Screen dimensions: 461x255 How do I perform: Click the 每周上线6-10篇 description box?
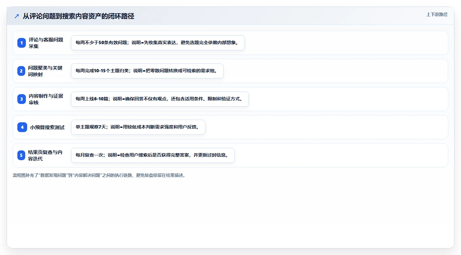point(160,99)
